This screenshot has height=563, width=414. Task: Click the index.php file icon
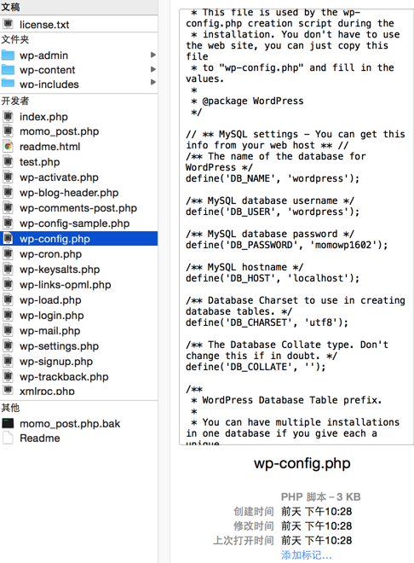(x=8, y=117)
